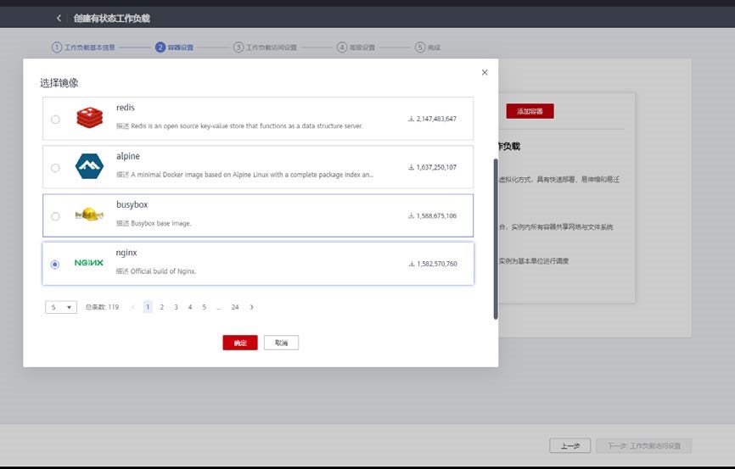Open step 2 容器设置
Image resolution: width=735 pixels, height=469 pixels.
pyautogui.click(x=174, y=47)
